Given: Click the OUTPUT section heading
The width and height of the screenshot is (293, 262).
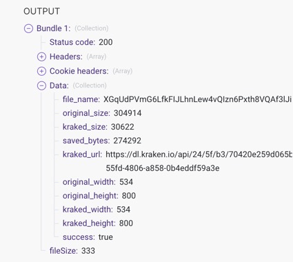Looking at the screenshot, I should (x=41, y=11).
